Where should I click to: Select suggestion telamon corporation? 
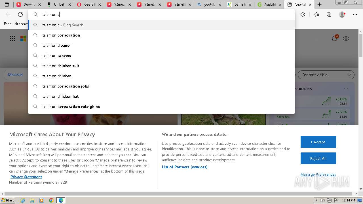pyautogui.click(x=161, y=35)
